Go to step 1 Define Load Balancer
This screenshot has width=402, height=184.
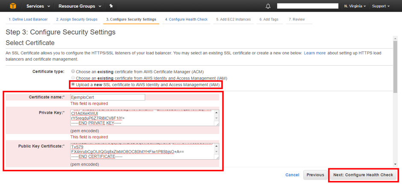point(28,20)
